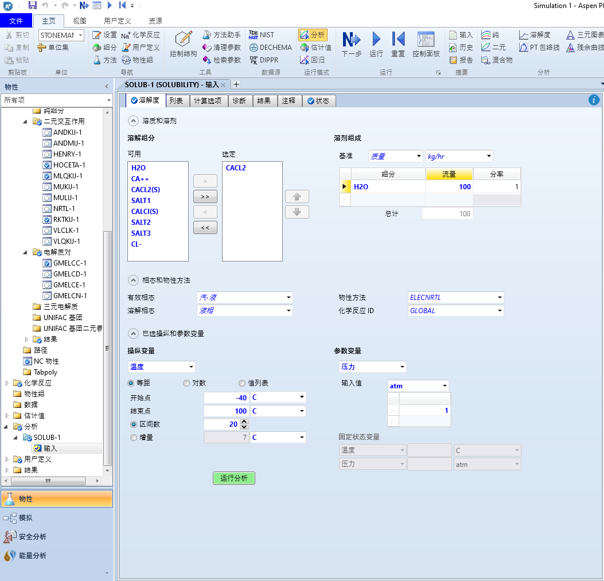Collapse the 二元交互作用 tree folder
Image resolution: width=604 pixels, height=581 pixels.
point(25,122)
